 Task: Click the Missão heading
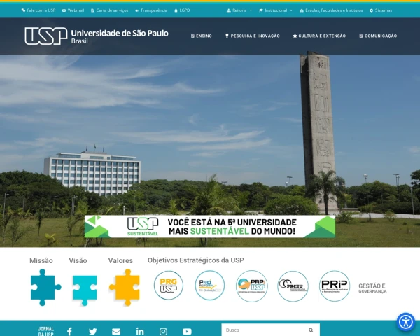click(x=41, y=260)
